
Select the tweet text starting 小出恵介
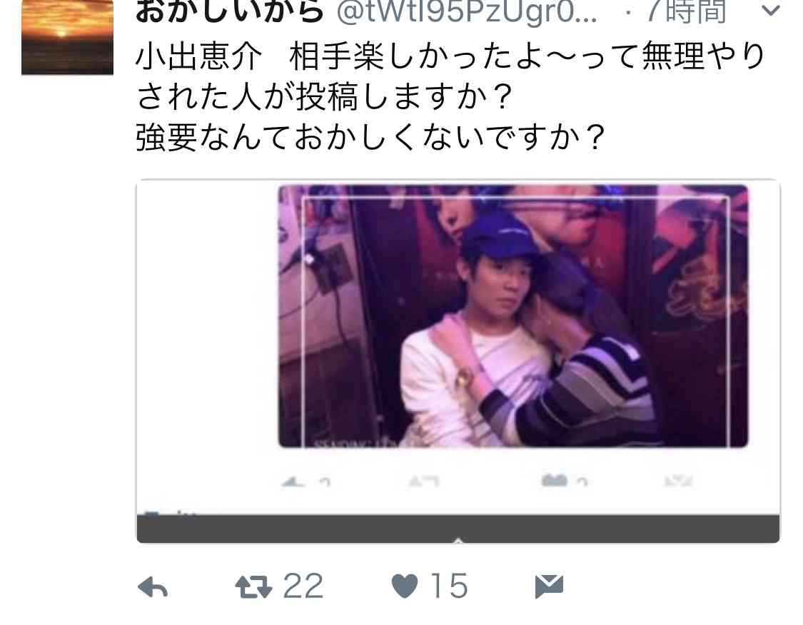point(450,97)
